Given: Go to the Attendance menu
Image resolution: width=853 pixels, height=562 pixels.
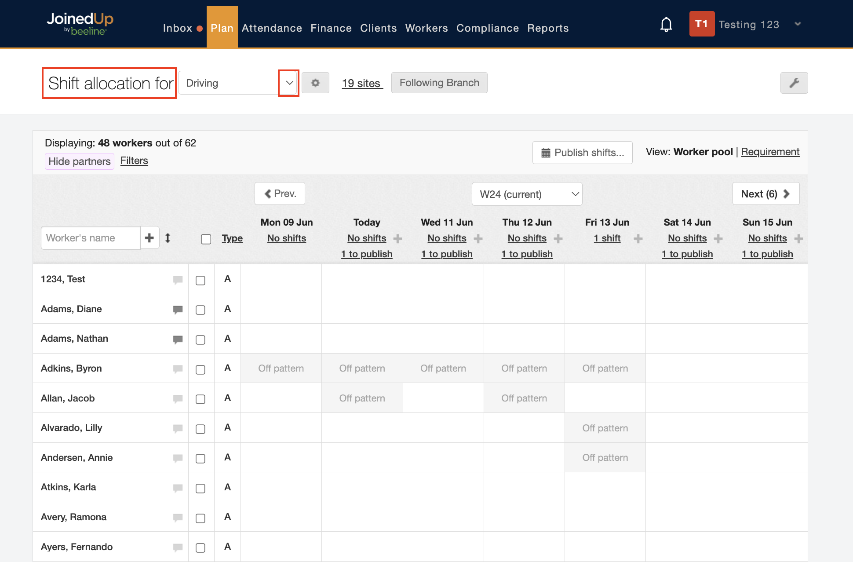Looking at the screenshot, I should tap(272, 28).
